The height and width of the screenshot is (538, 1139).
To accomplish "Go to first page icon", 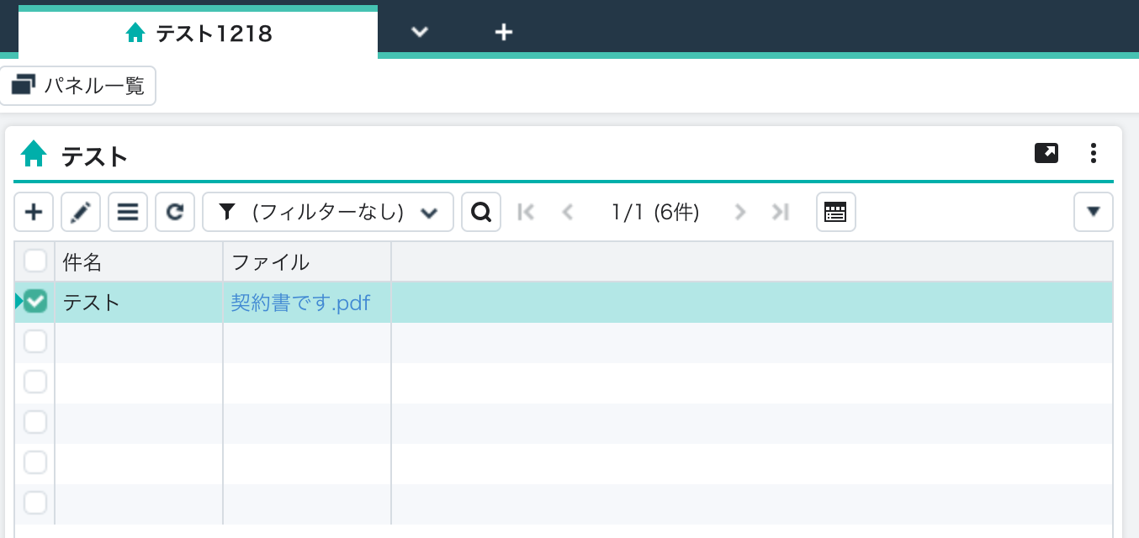I will (x=527, y=212).
